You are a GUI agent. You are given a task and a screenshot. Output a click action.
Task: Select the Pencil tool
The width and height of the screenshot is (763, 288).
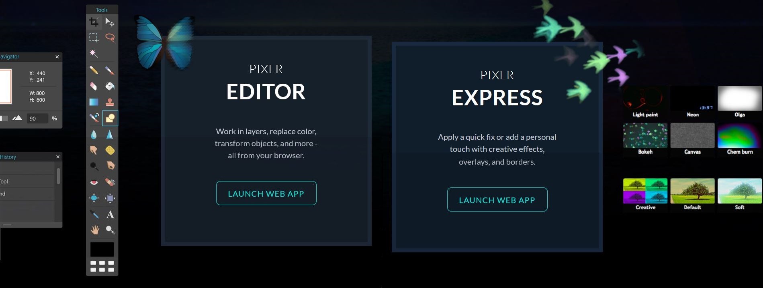point(94,70)
